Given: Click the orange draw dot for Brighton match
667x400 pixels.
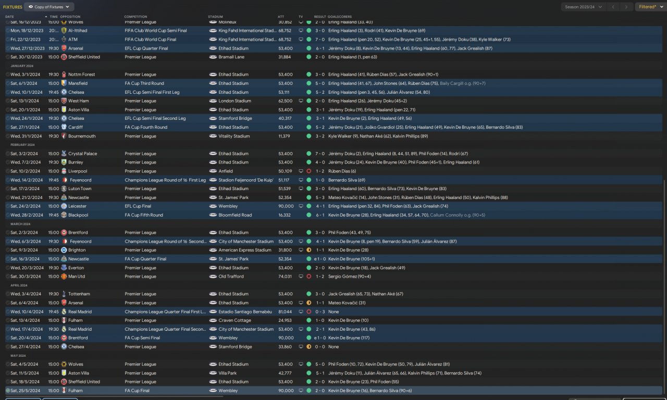Looking at the screenshot, I should point(309,250).
